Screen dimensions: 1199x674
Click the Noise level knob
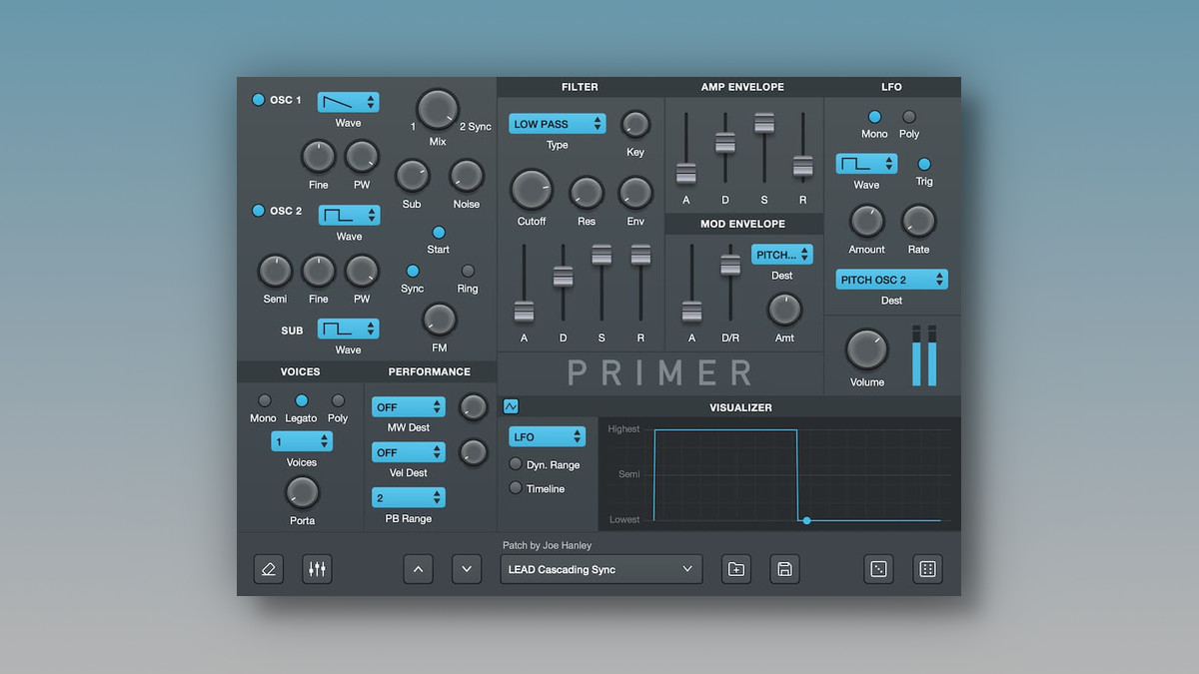467,176
